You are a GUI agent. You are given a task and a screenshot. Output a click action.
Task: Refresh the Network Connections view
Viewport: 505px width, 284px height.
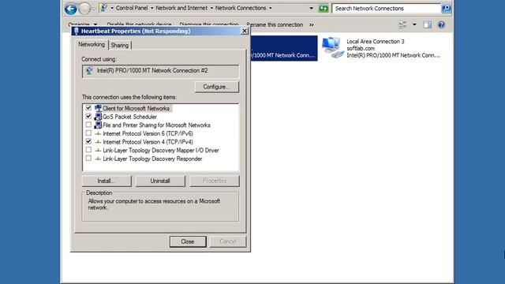click(323, 9)
